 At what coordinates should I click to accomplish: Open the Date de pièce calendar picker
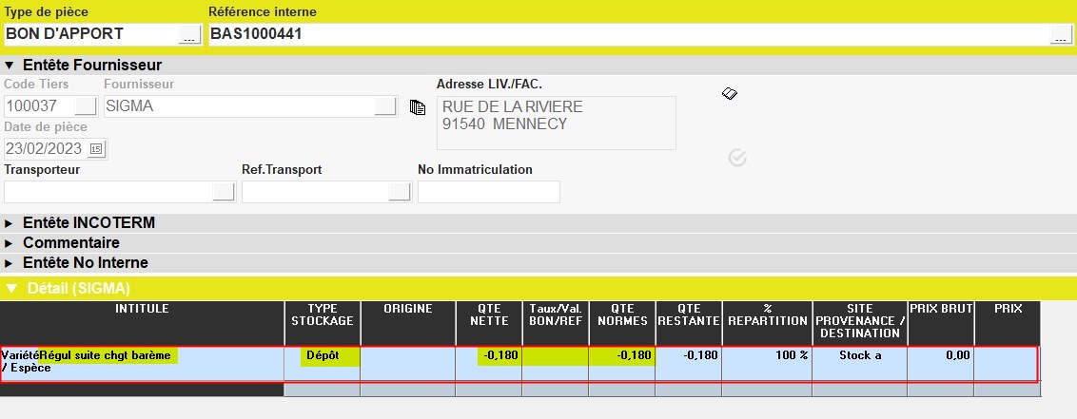pyautogui.click(x=96, y=149)
